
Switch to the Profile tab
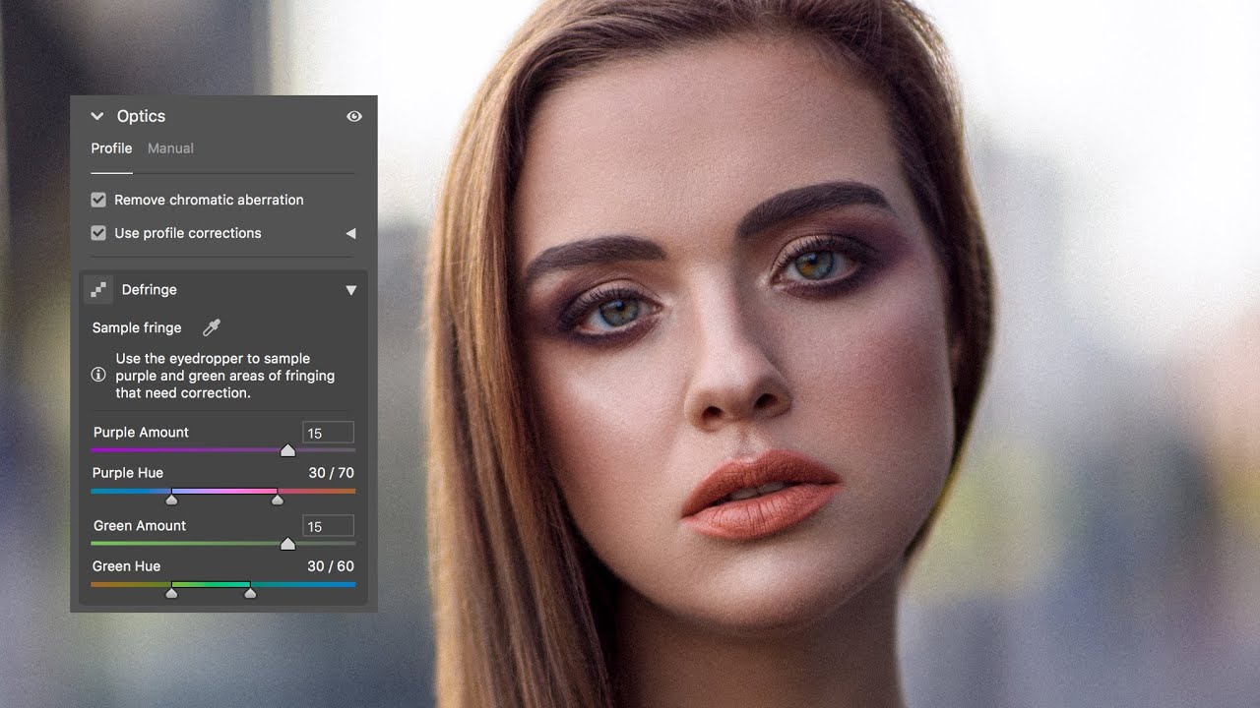point(111,148)
